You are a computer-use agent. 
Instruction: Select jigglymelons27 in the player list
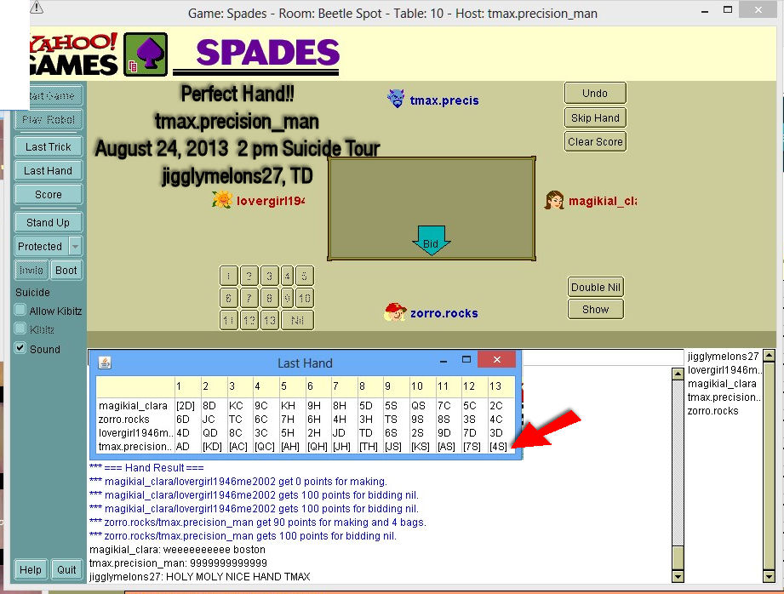tap(722, 356)
